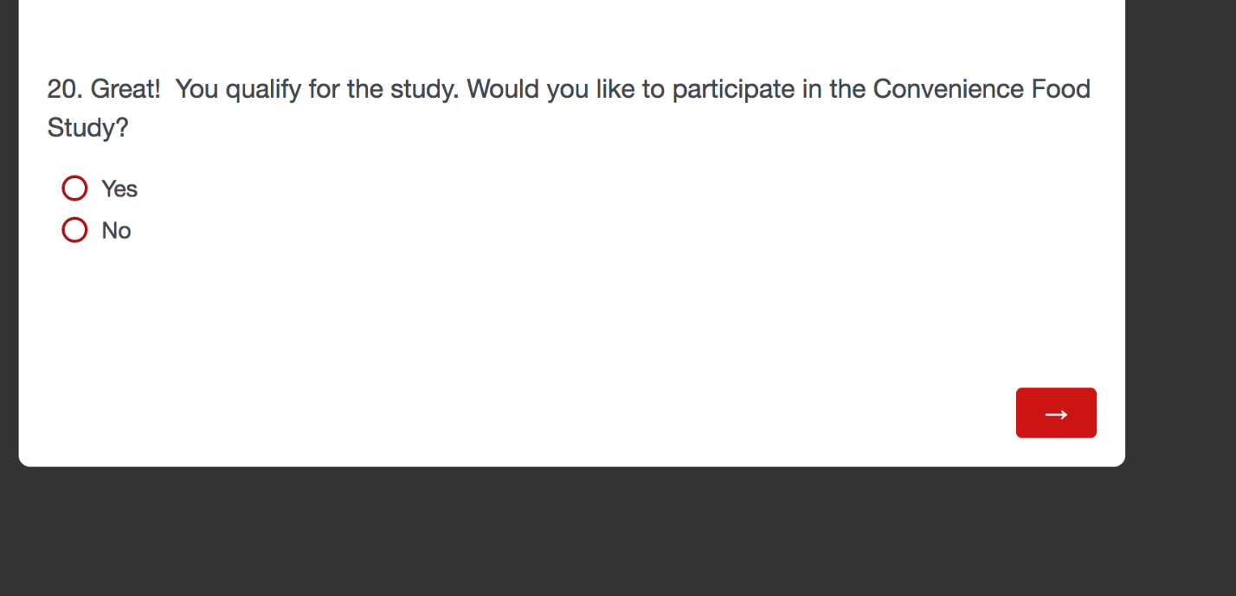Viewport: 1236px width, 596px height.
Task: Click the white arrow icon to continue
Action: [1055, 414]
